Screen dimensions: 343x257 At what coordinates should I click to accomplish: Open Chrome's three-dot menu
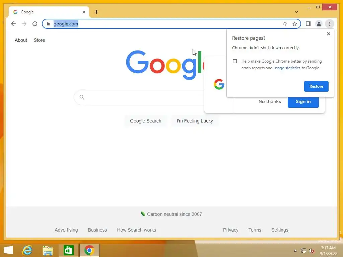tap(330, 24)
